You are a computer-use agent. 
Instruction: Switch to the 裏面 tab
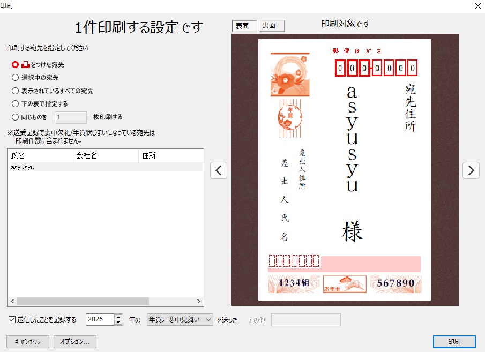click(x=272, y=26)
